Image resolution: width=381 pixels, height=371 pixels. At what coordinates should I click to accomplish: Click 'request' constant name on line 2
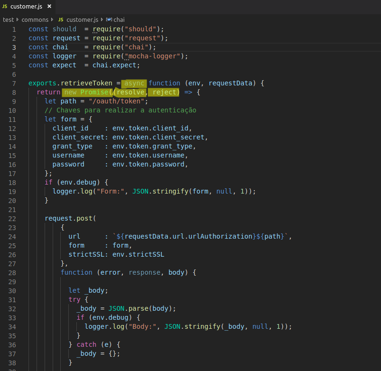click(x=66, y=38)
